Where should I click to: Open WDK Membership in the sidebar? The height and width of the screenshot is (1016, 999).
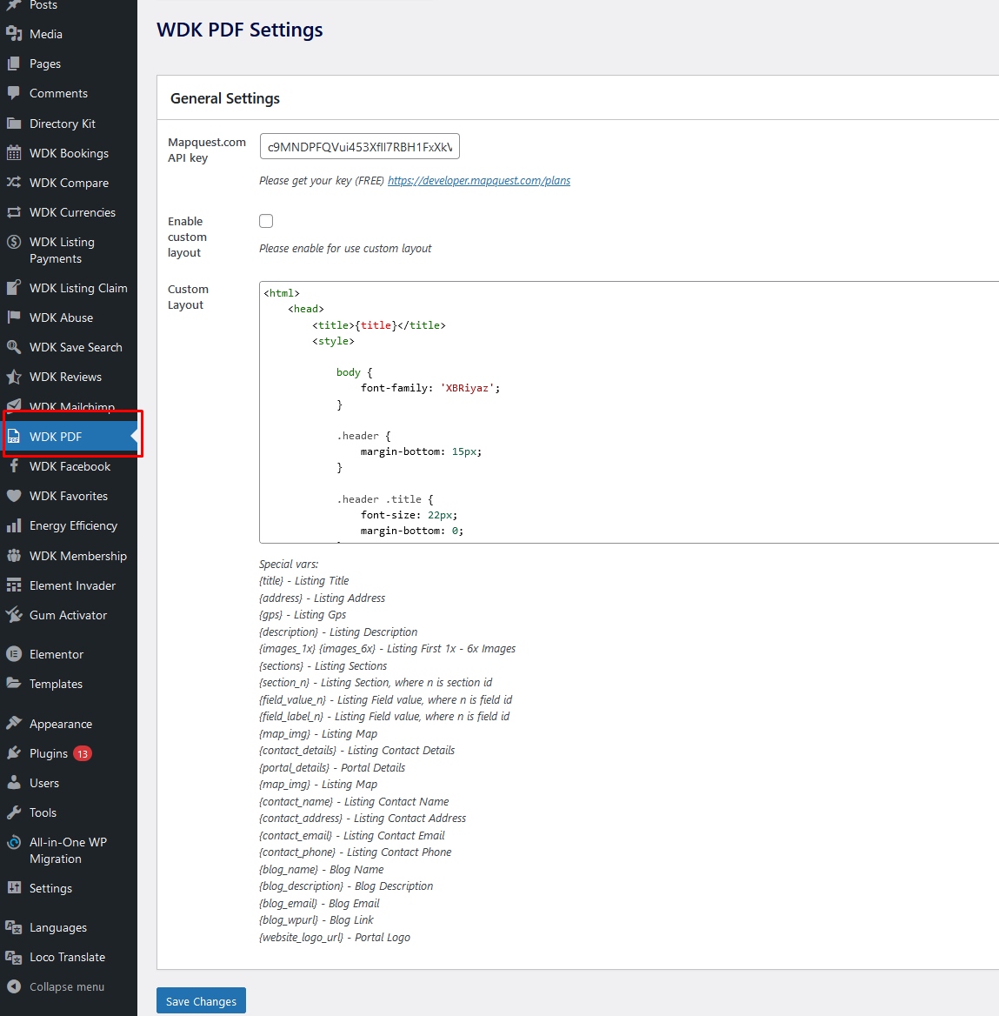[69, 556]
